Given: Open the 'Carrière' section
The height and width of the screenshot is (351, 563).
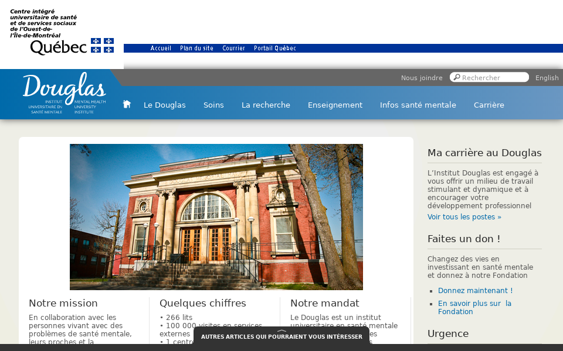Looking at the screenshot, I should click(489, 105).
